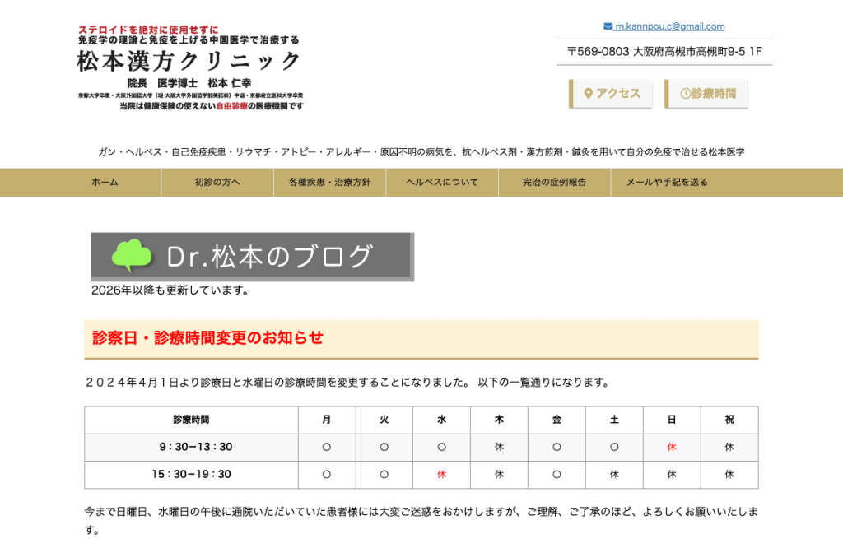The image size is (843, 548).
Task: Open the メールや手記を送る menu item
Action: tap(667, 182)
